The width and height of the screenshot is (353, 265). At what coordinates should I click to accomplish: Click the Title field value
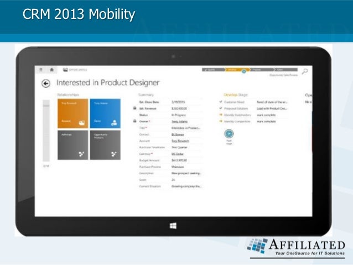(x=186, y=128)
